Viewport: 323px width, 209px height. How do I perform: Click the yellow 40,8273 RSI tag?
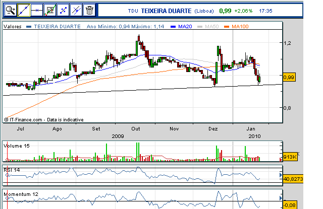293,179
